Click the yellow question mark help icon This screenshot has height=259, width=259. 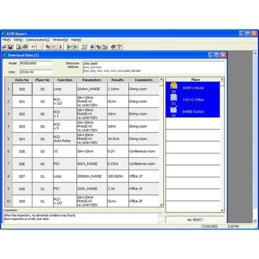click(x=120, y=47)
